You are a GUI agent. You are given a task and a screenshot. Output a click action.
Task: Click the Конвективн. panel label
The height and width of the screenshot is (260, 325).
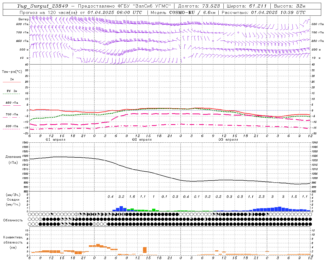click(13, 237)
